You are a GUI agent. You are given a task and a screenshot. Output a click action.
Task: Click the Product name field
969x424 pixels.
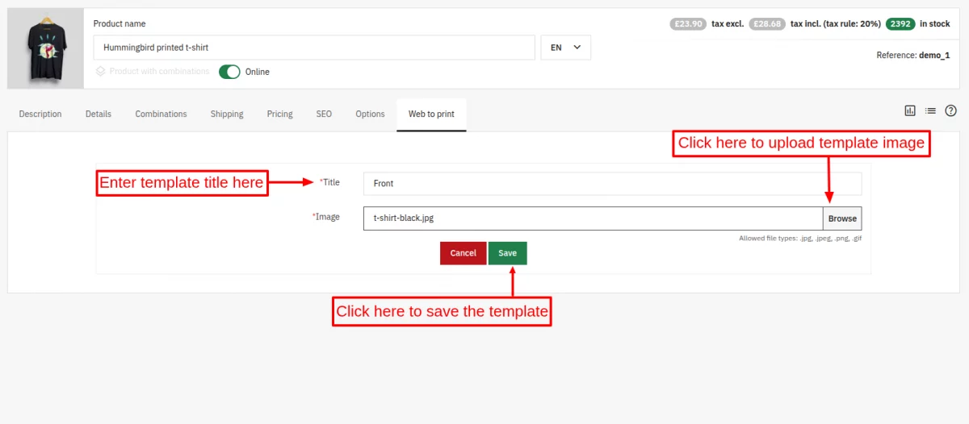314,48
